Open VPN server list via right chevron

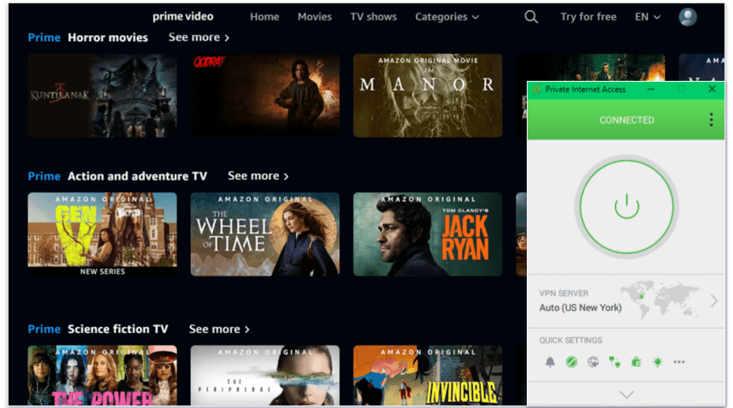click(713, 301)
